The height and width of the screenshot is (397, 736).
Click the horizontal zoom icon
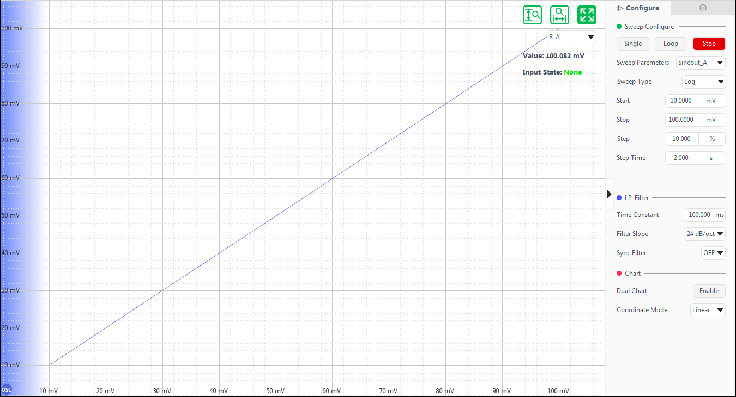tap(559, 15)
